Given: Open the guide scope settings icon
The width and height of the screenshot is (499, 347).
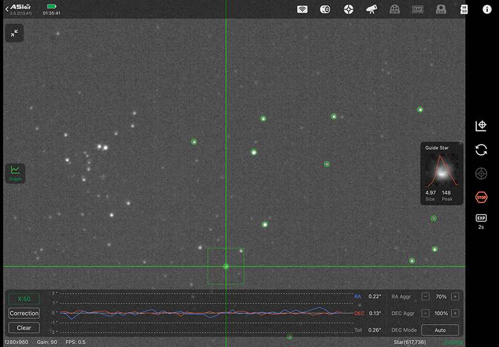Looking at the screenshot, I should coord(349,9).
